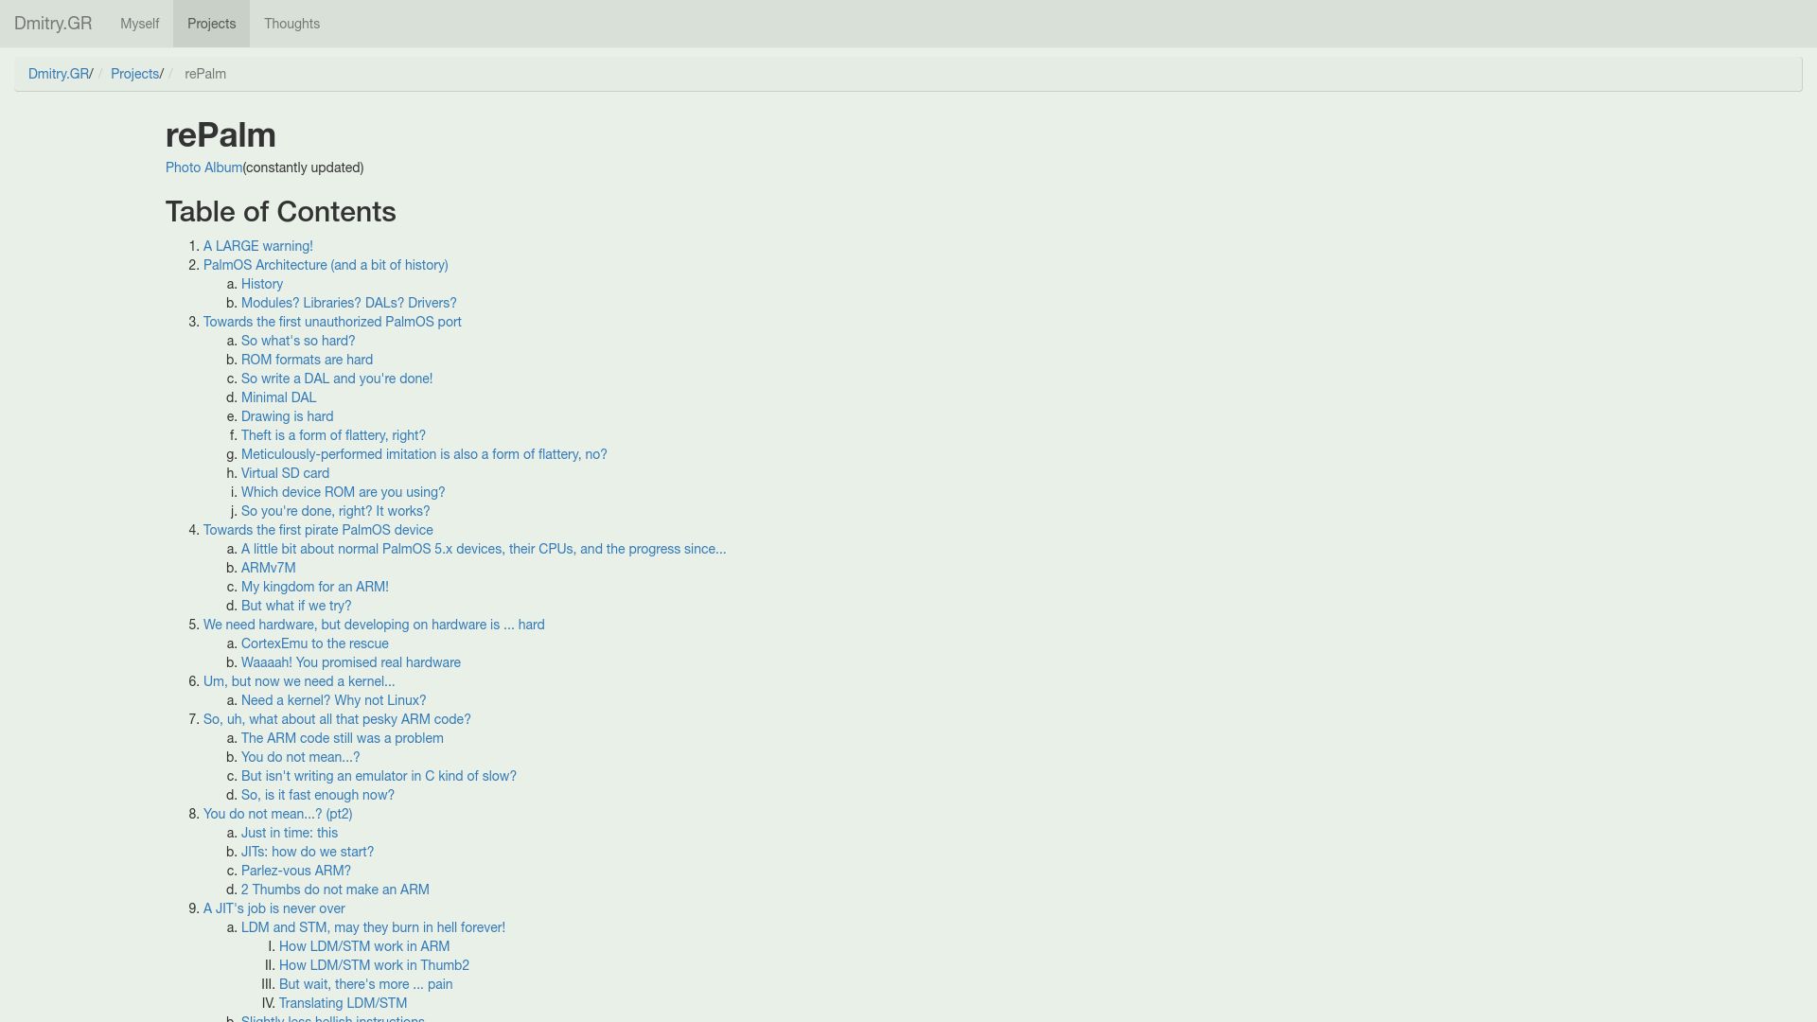1817x1022 pixels.
Task: Open 'We need hardware, but developing on hardware' link
Action: (x=374, y=625)
